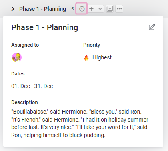Select the Highest priority value
The image size is (168, 151).
click(x=102, y=57)
